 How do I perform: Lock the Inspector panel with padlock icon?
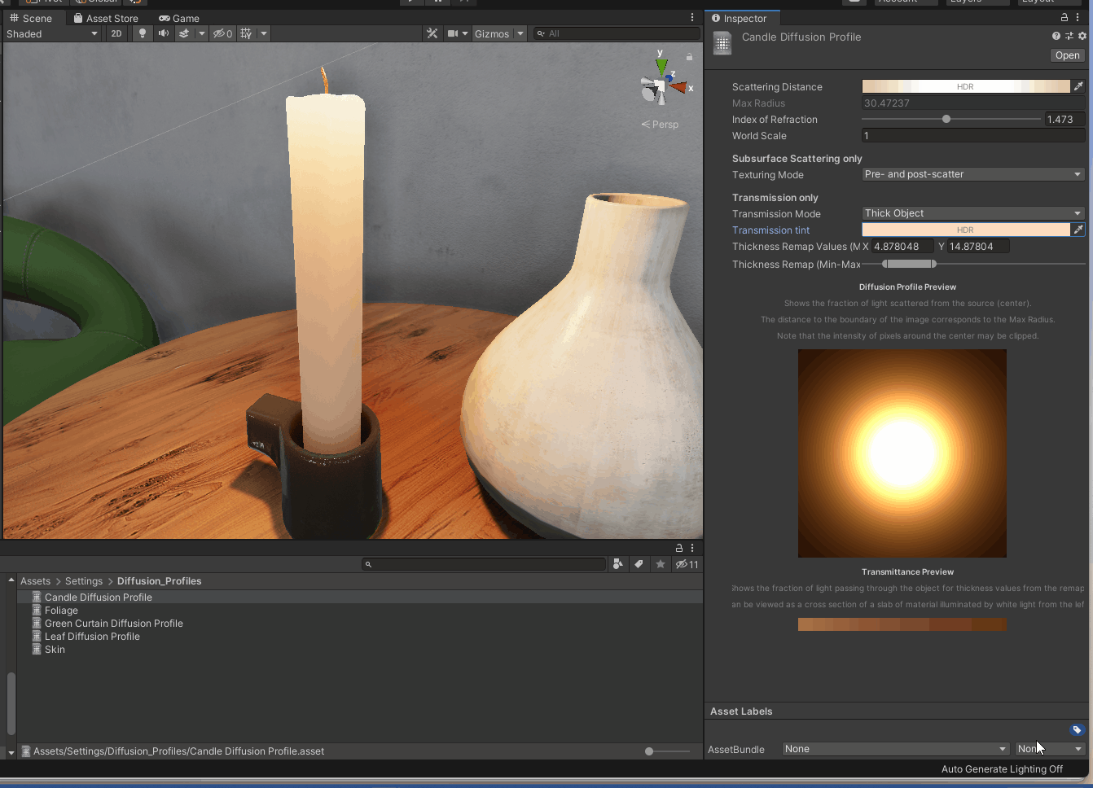[1064, 17]
